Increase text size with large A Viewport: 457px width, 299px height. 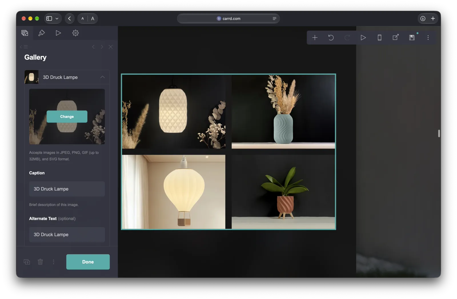point(93,19)
